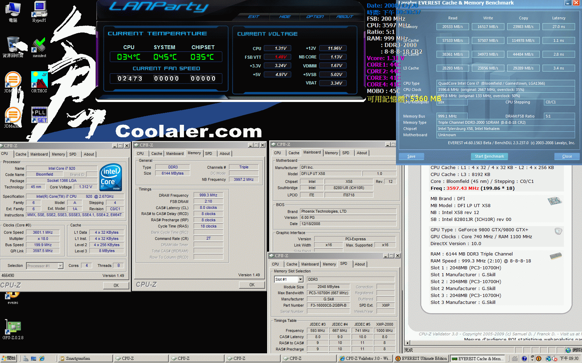
Task: Click the Show Desktop quick launch icon
Action: pos(34,359)
